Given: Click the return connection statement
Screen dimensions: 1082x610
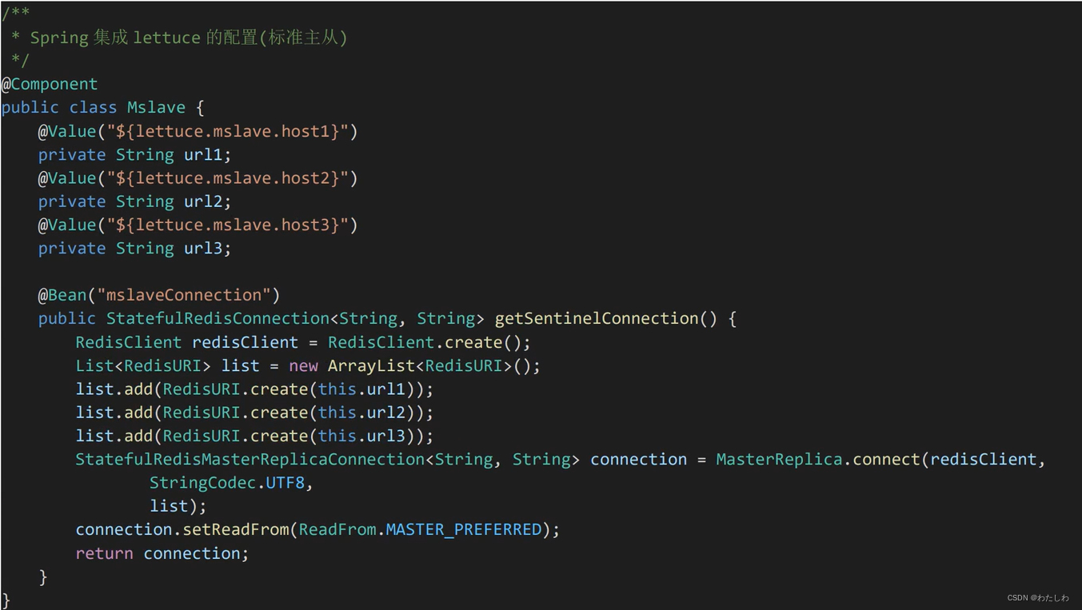Looking at the screenshot, I should [162, 553].
